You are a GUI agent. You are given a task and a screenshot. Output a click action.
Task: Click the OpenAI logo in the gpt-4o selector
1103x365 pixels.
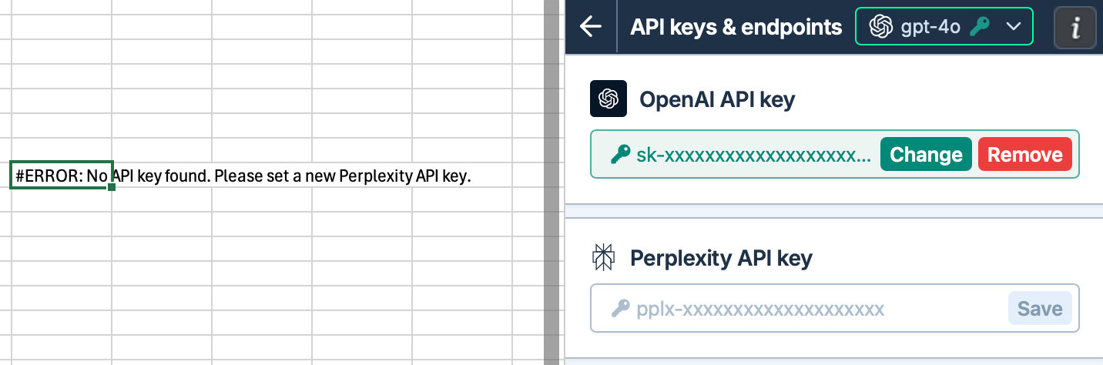tap(880, 27)
